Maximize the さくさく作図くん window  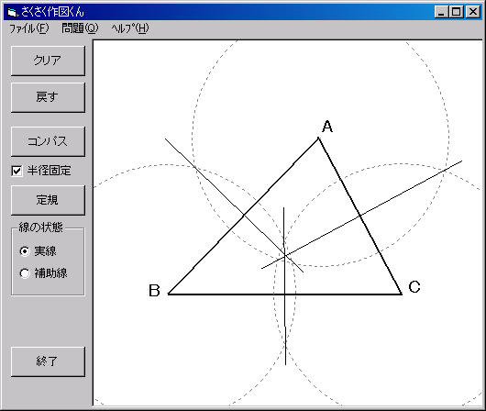click(x=457, y=12)
